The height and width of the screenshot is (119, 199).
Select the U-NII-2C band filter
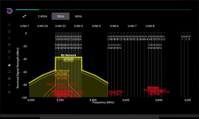tap(60, 26)
